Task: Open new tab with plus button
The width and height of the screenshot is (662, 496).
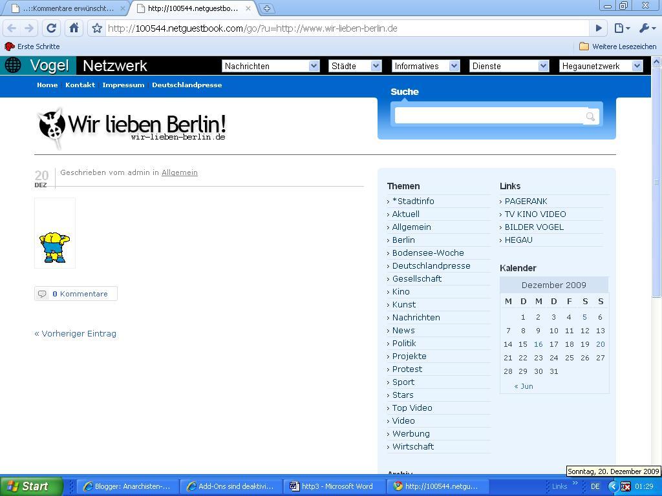Action: pyautogui.click(x=266, y=8)
